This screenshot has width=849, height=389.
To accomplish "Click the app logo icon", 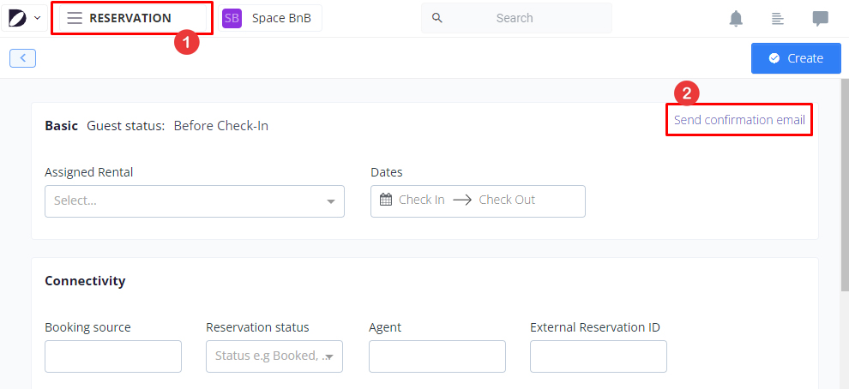I will pos(18,18).
